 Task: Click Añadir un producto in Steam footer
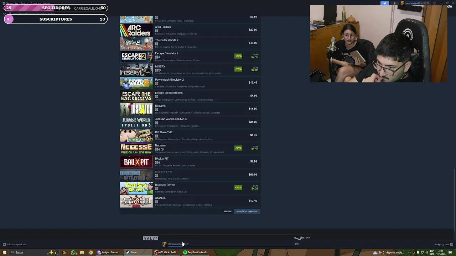(x=14, y=244)
